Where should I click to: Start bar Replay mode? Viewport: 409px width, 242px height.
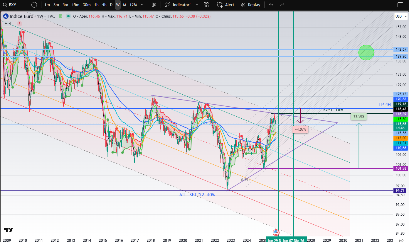[250, 5]
